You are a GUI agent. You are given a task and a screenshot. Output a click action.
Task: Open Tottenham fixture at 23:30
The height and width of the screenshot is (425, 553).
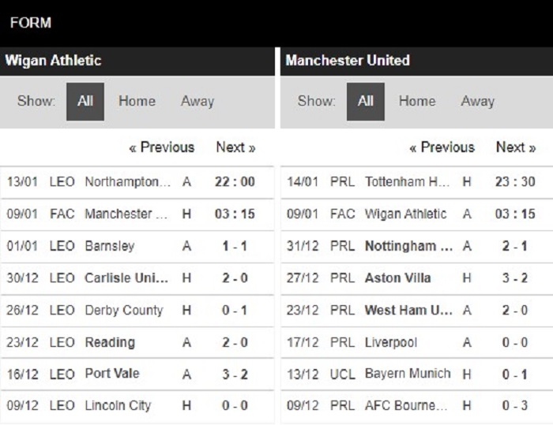(x=408, y=182)
